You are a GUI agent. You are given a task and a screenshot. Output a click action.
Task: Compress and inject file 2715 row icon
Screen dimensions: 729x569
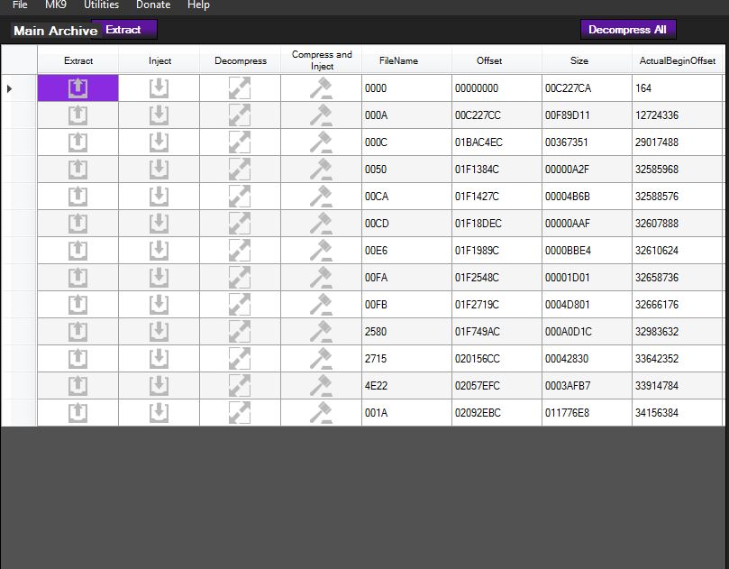pyautogui.click(x=322, y=358)
